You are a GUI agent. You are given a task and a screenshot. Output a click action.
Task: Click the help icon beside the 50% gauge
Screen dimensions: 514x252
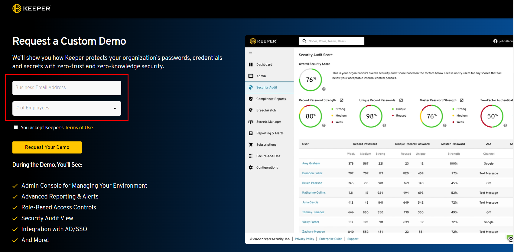coord(505,125)
